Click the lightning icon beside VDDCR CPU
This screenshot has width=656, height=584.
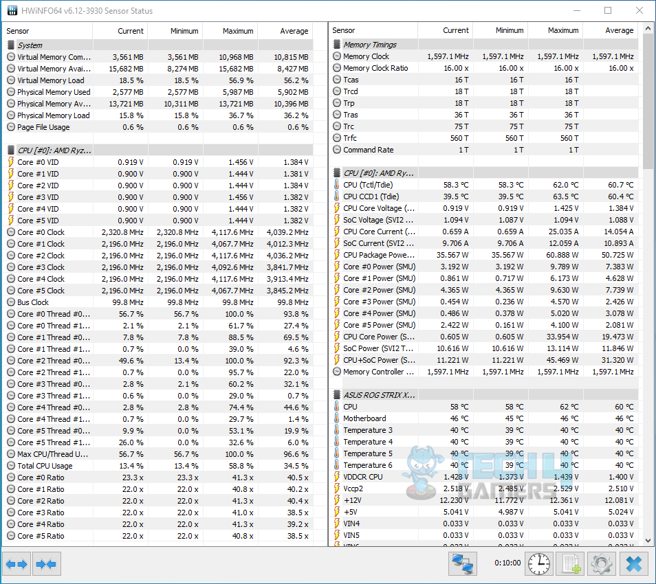337,477
